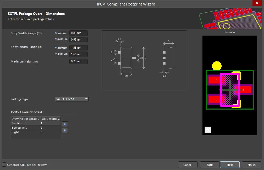Edit Maximum Height value 0.73mm
The width and height of the screenshot is (264, 170).
coord(79,61)
